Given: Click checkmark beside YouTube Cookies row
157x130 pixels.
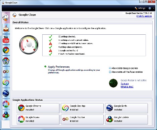Looking at the screenshot, I should [x=50, y=54].
